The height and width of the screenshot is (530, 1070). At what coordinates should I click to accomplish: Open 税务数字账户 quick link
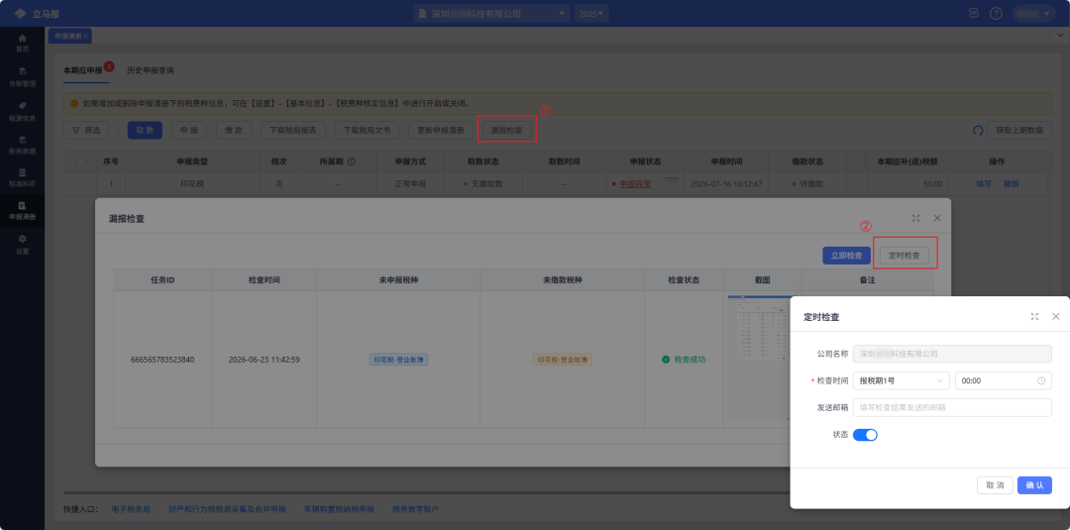point(415,509)
